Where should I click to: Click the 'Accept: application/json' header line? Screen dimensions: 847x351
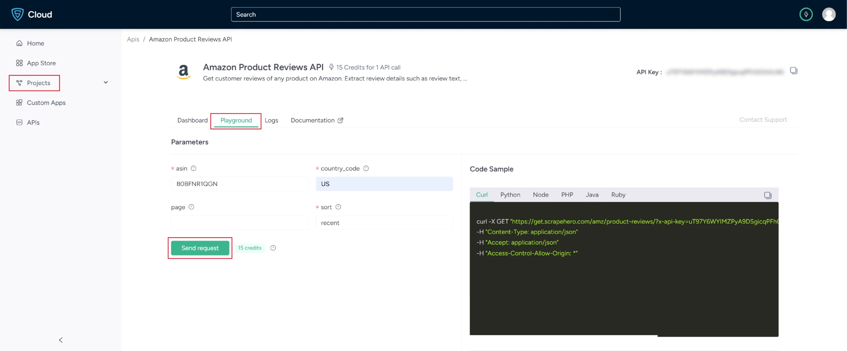coord(517,243)
